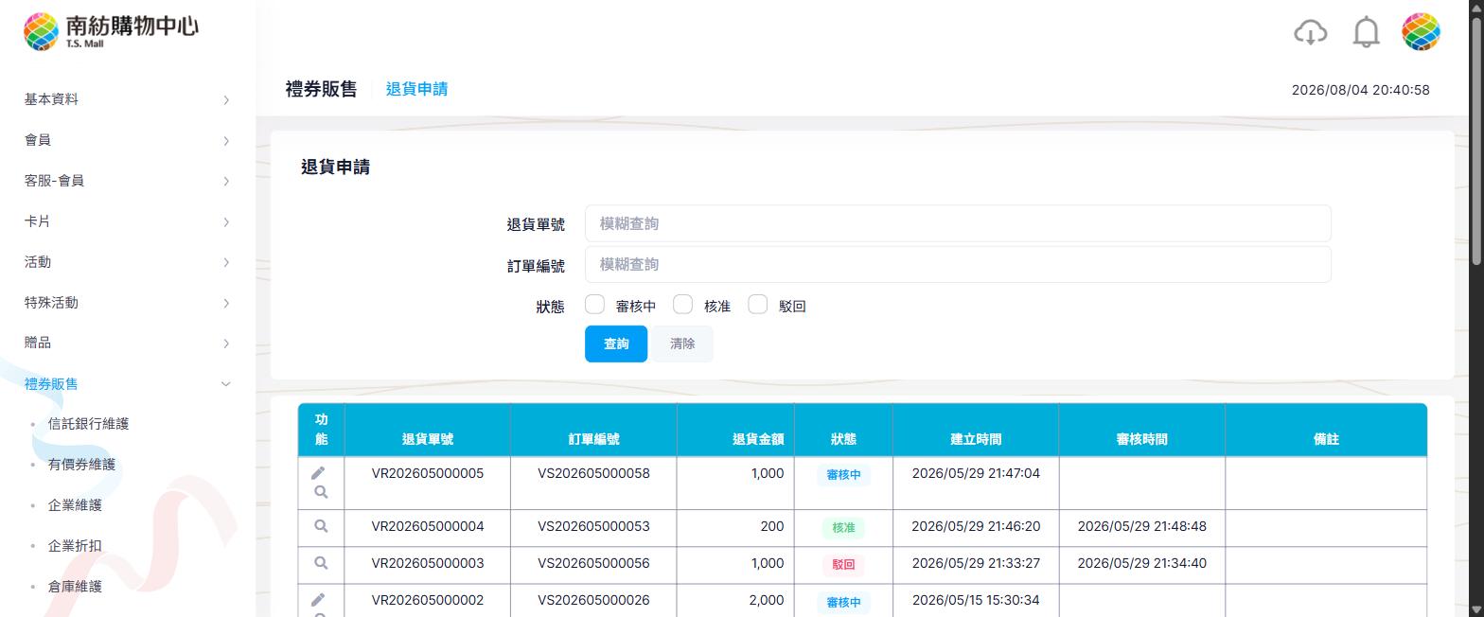Screen dimensions: 1484x617
Task: Click order number VS202605000056
Action: (593, 563)
